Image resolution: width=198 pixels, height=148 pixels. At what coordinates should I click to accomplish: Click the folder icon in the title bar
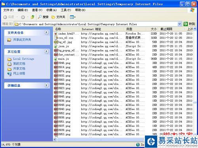tap(3, 4)
